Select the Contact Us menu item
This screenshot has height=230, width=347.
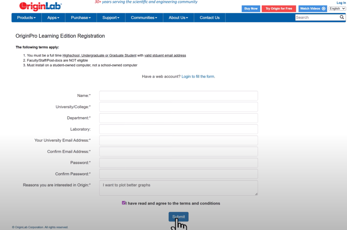(209, 17)
